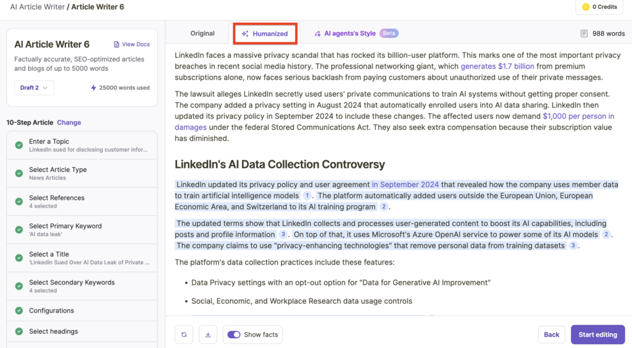Click the bullet about Data Privacy settings

click(x=341, y=283)
